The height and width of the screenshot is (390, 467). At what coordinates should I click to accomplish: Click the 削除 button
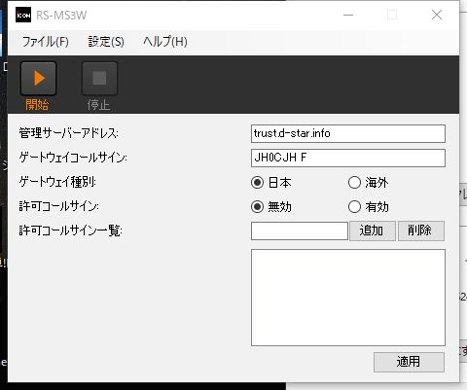(x=421, y=230)
